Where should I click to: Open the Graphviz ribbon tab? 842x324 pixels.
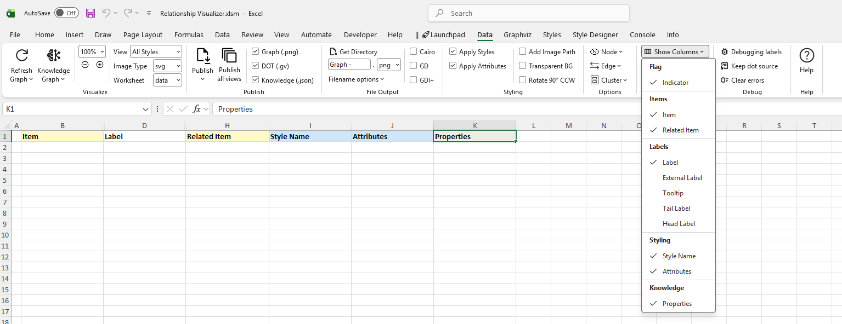pos(517,35)
